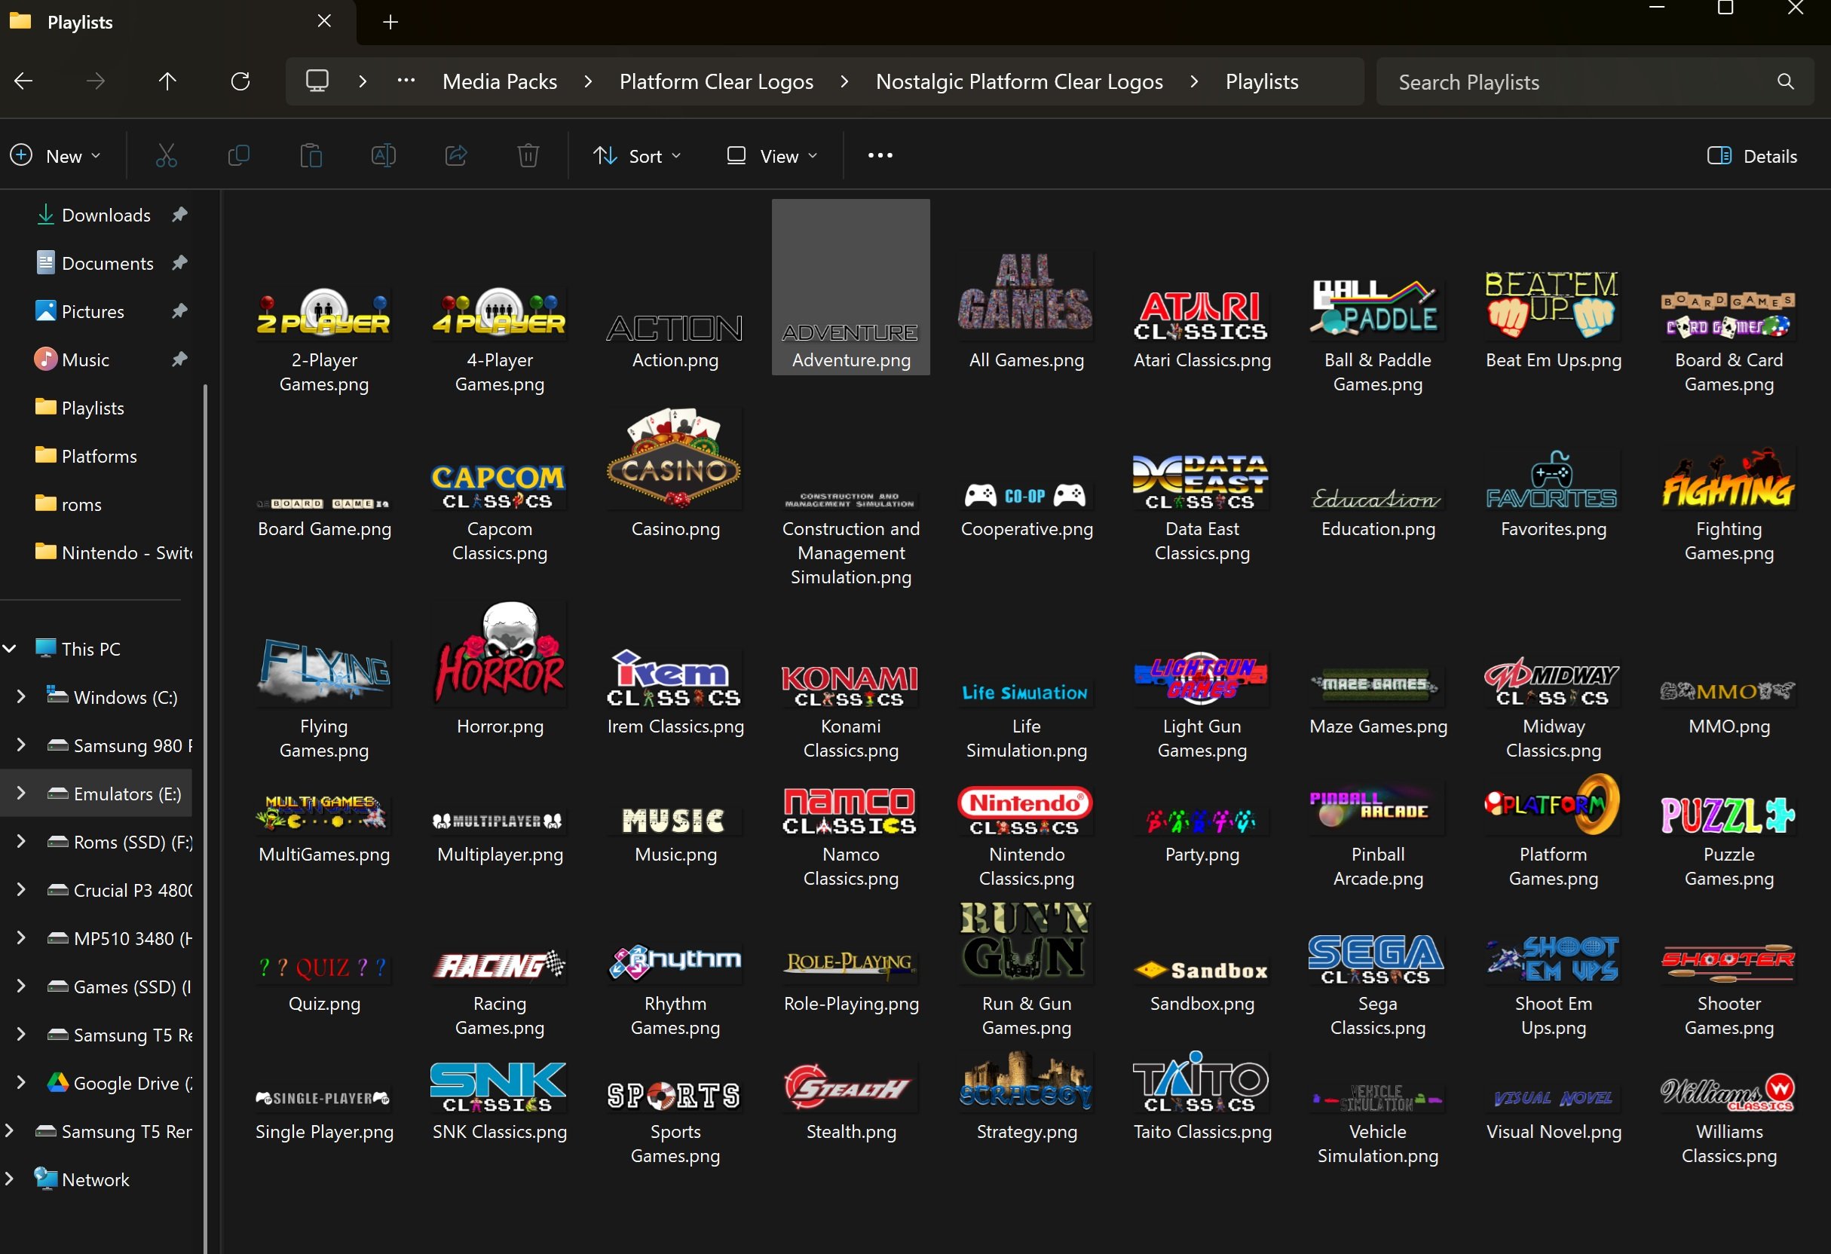Focus the Search Playlists field
The image size is (1831, 1254).
pos(1594,81)
